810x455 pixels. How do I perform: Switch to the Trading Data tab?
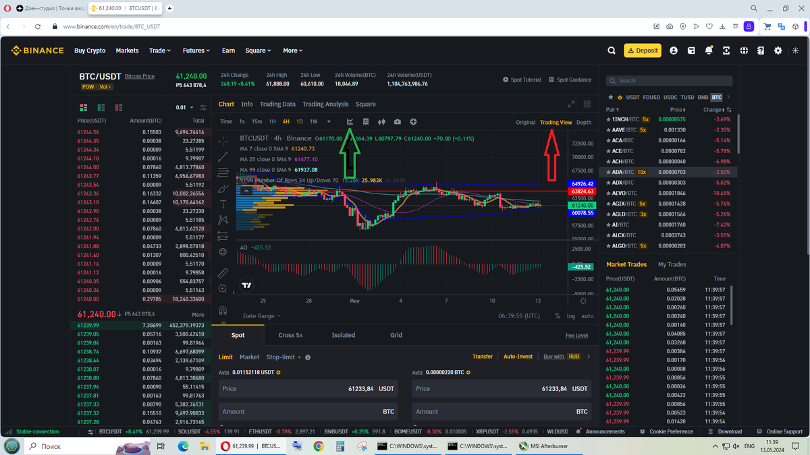277,104
